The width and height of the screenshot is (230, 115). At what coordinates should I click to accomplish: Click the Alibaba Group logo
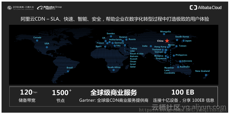point(49,7)
